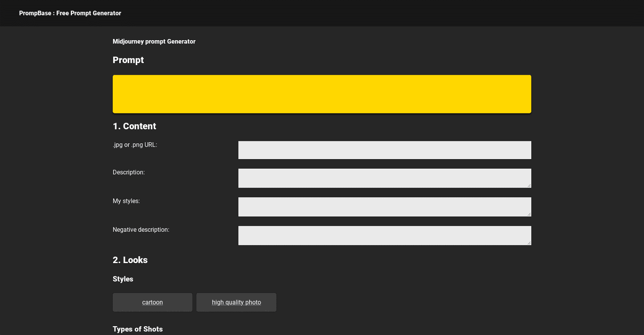Viewport: 644px width, 335px height.
Task: Select the cartoon style button
Action: 152,302
